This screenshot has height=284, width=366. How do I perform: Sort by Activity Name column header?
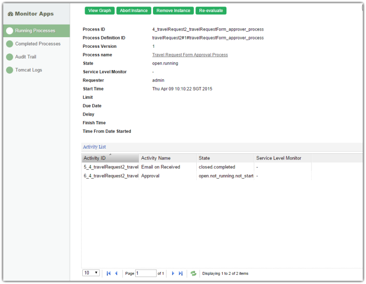point(167,158)
